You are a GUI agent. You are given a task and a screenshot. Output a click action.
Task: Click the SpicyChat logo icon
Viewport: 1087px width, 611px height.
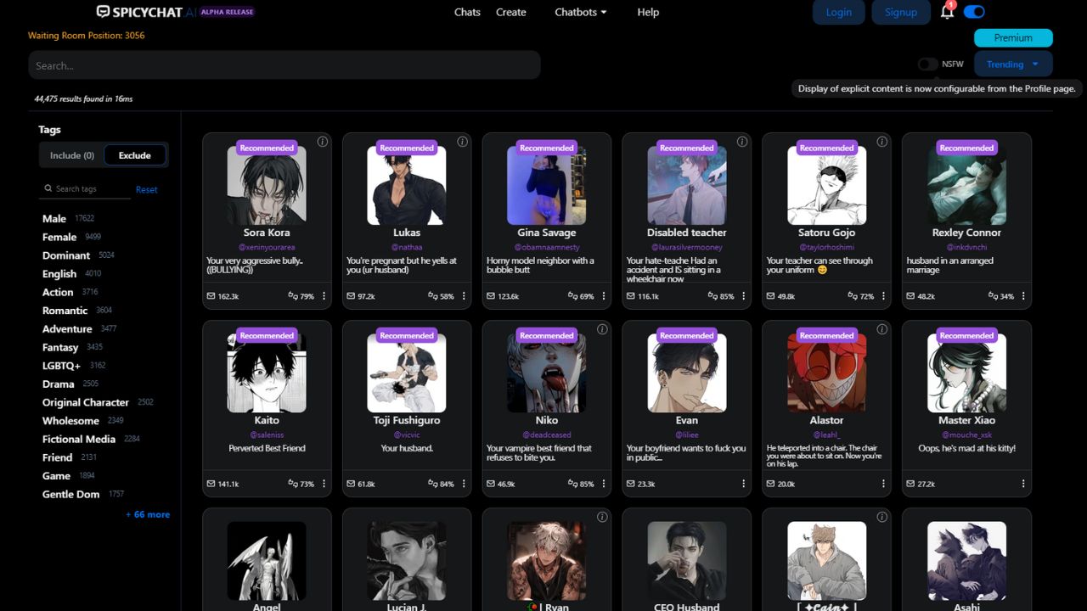(x=103, y=12)
